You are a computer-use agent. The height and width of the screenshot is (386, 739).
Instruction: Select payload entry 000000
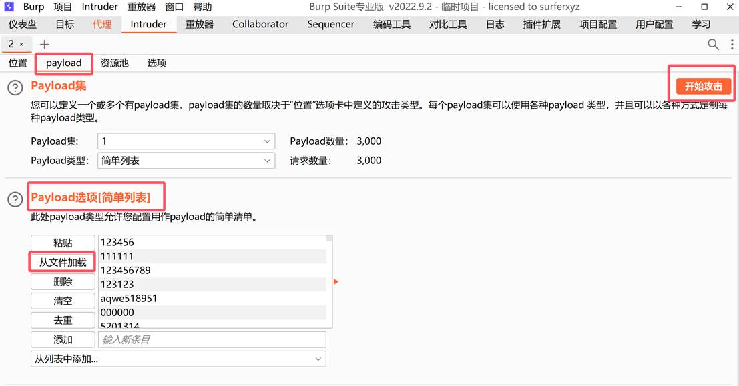click(212, 313)
